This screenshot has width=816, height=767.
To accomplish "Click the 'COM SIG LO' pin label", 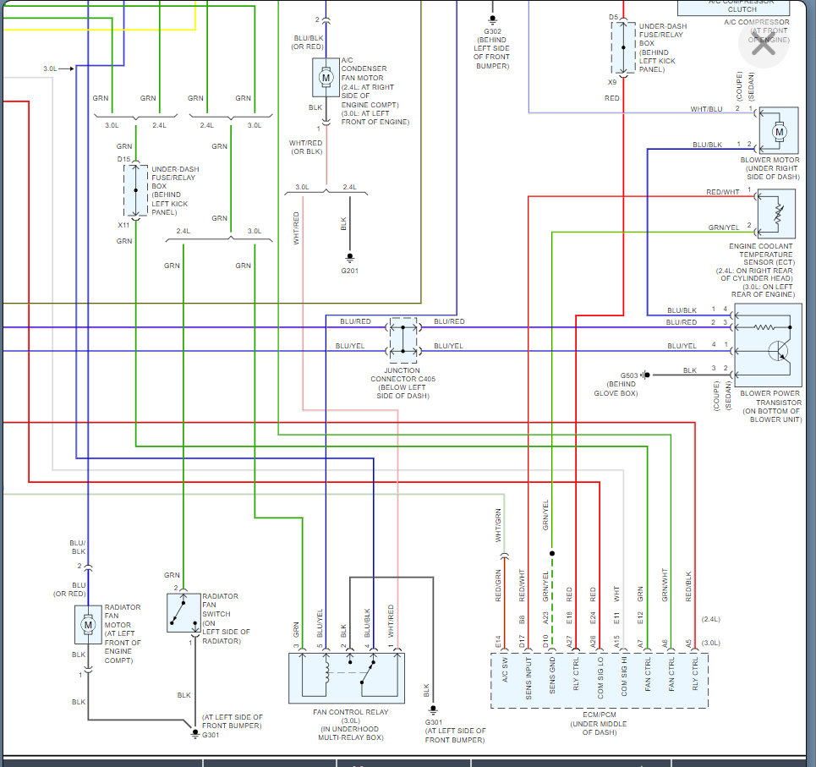I will coord(600,678).
